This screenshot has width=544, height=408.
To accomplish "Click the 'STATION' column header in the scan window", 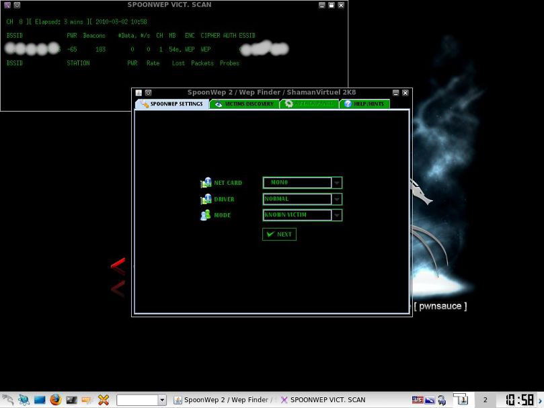I will (78, 63).
